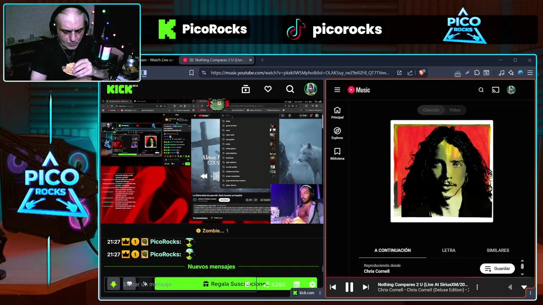This screenshot has height=305, width=543.
Task: Click the Kick stream video player
Action: 212,161
